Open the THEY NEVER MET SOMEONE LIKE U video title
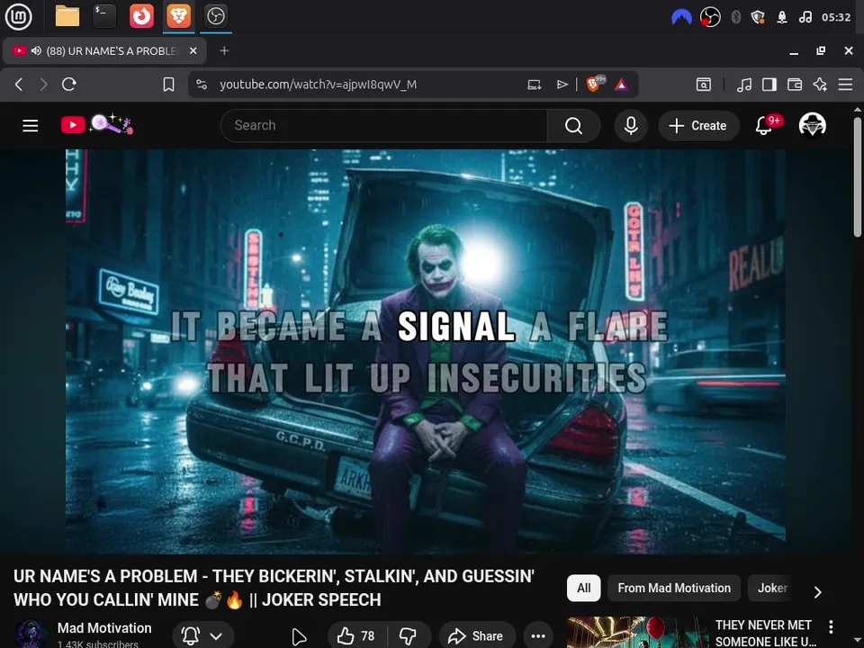This screenshot has height=648, width=864. coord(765,633)
